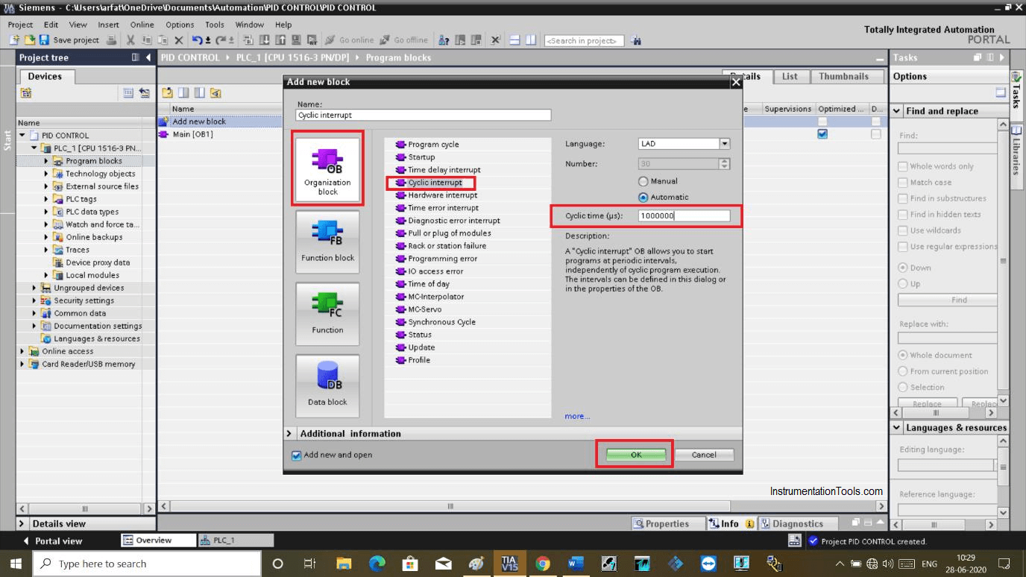Open Microsoft Word from the taskbar
Screen dimensions: 1026x577
click(x=576, y=564)
